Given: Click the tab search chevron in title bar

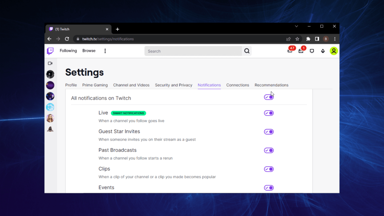Looking at the screenshot, I should [x=296, y=26].
